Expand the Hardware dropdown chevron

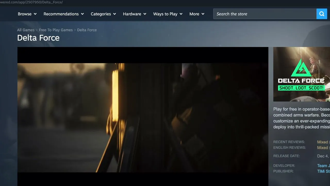145,14
